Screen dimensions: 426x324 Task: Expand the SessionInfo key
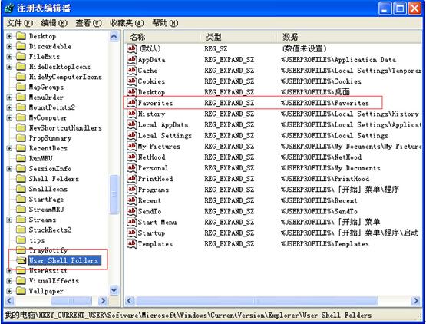click(x=9, y=168)
